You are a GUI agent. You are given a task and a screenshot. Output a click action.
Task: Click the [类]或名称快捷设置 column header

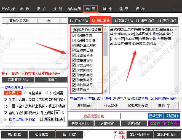[x=87, y=30]
